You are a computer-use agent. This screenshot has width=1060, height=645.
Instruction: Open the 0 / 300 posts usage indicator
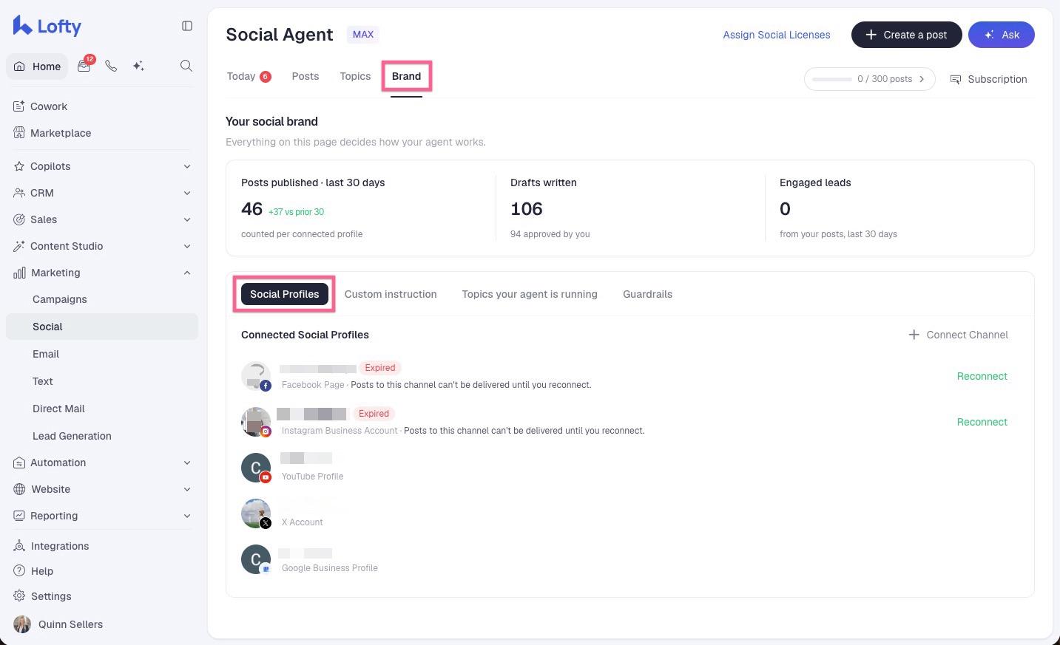click(869, 79)
